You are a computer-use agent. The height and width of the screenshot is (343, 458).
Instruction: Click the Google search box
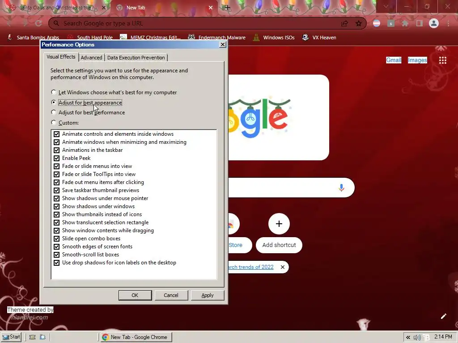291,188
